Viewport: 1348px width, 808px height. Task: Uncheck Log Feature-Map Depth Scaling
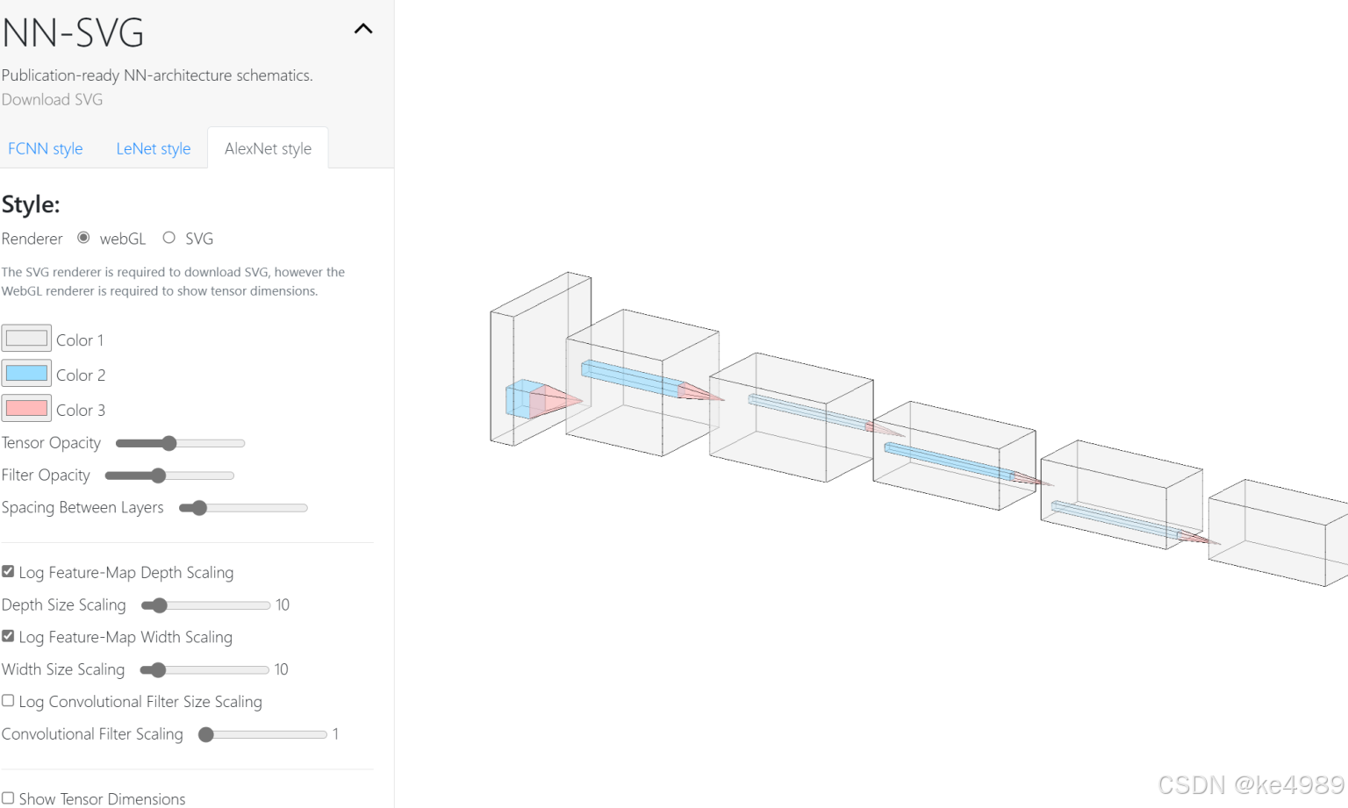coord(8,571)
